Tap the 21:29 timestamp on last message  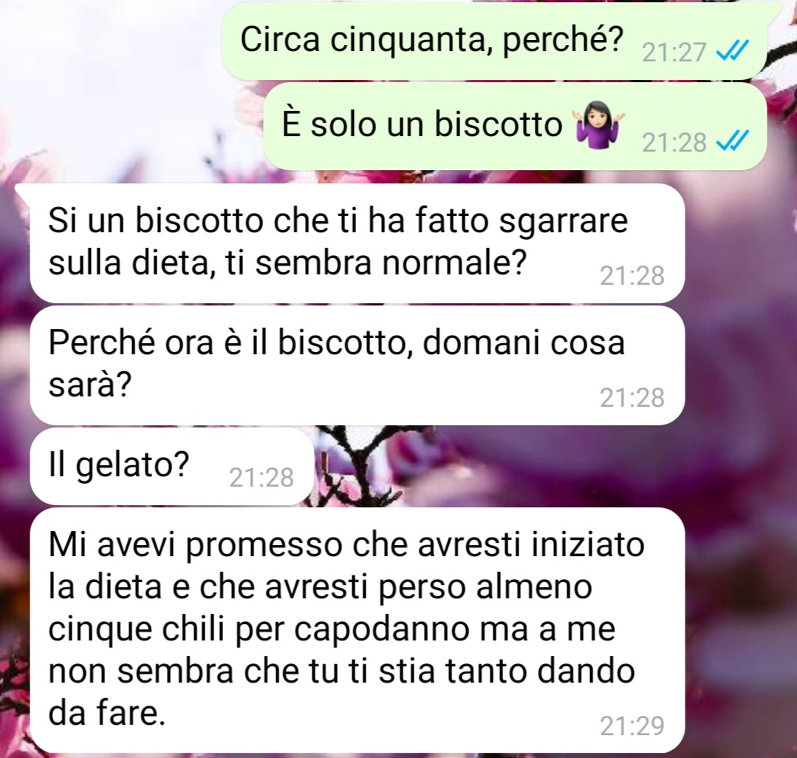[x=632, y=726]
